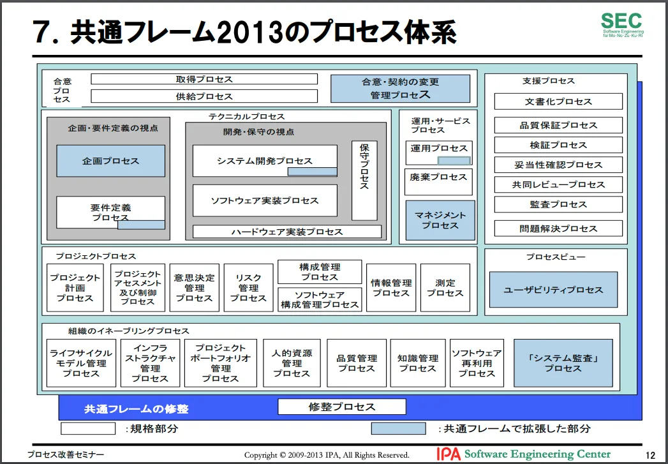The width and height of the screenshot is (668, 464).
Task: Click the blue マネジメントプロセス box
Action: [x=440, y=220]
